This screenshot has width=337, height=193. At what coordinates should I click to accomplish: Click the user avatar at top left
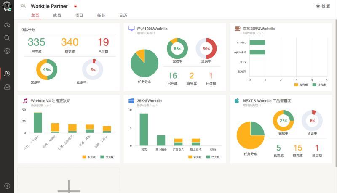[x=7, y=6]
